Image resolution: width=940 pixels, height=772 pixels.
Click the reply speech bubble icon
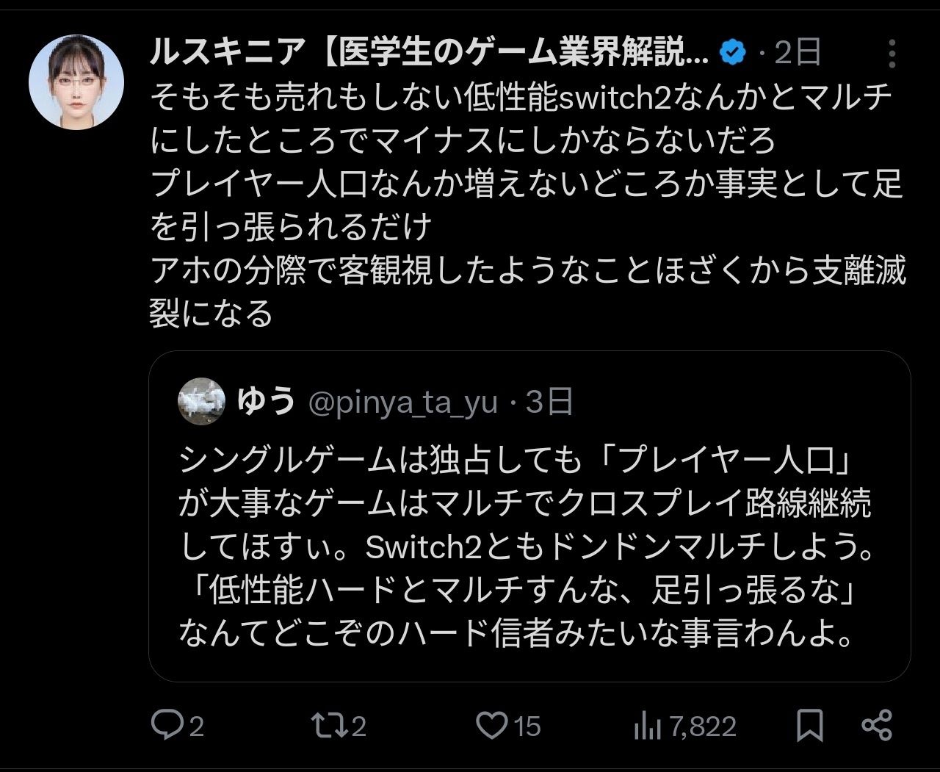point(167,726)
